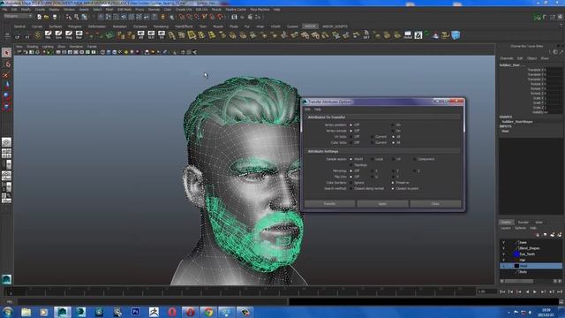Set Sample space to Topology
The width and height of the screenshot is (565, 318).
point(351,165)
